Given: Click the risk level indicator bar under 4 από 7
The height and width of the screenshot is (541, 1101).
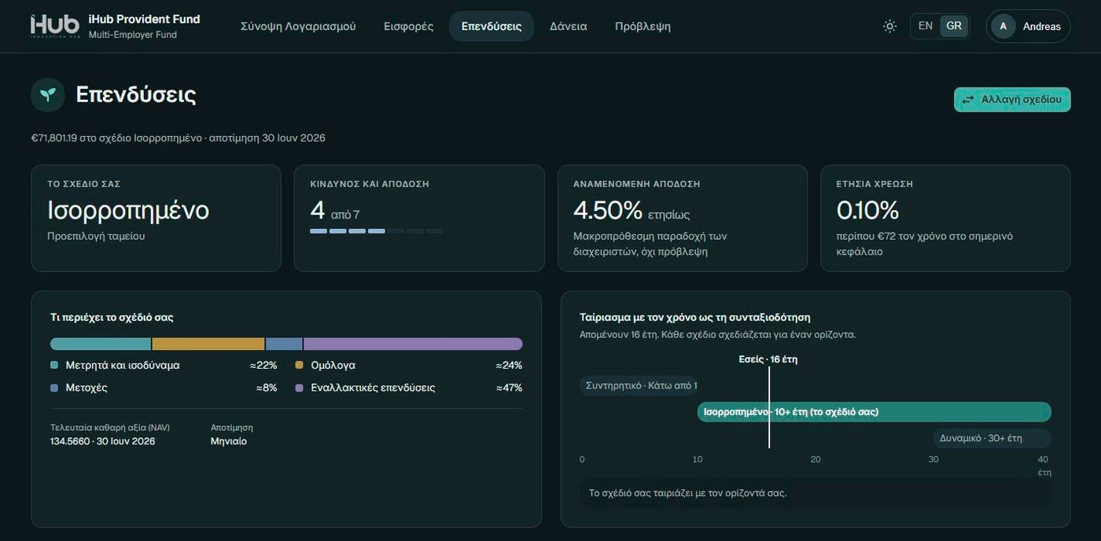Looking at the screenshot, I should (377, 231).
